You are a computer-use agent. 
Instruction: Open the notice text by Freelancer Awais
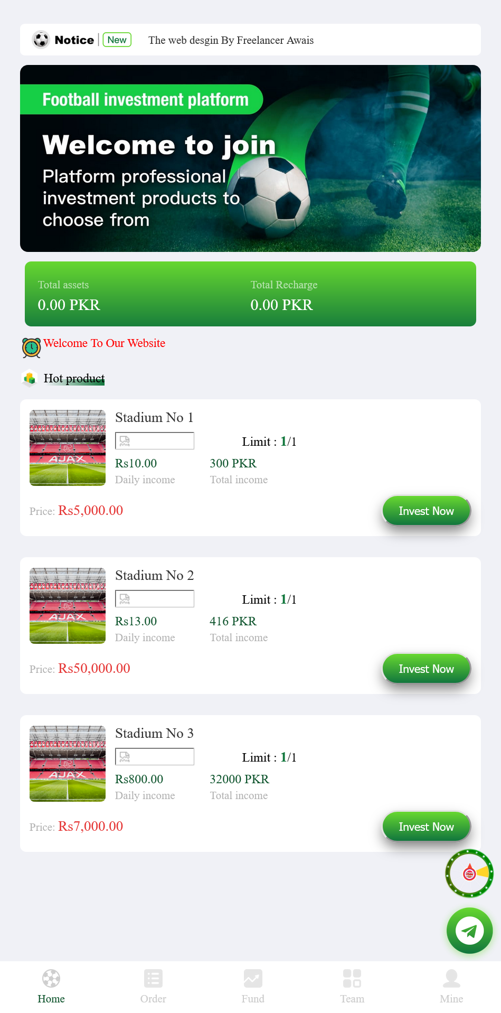(231, 40)
